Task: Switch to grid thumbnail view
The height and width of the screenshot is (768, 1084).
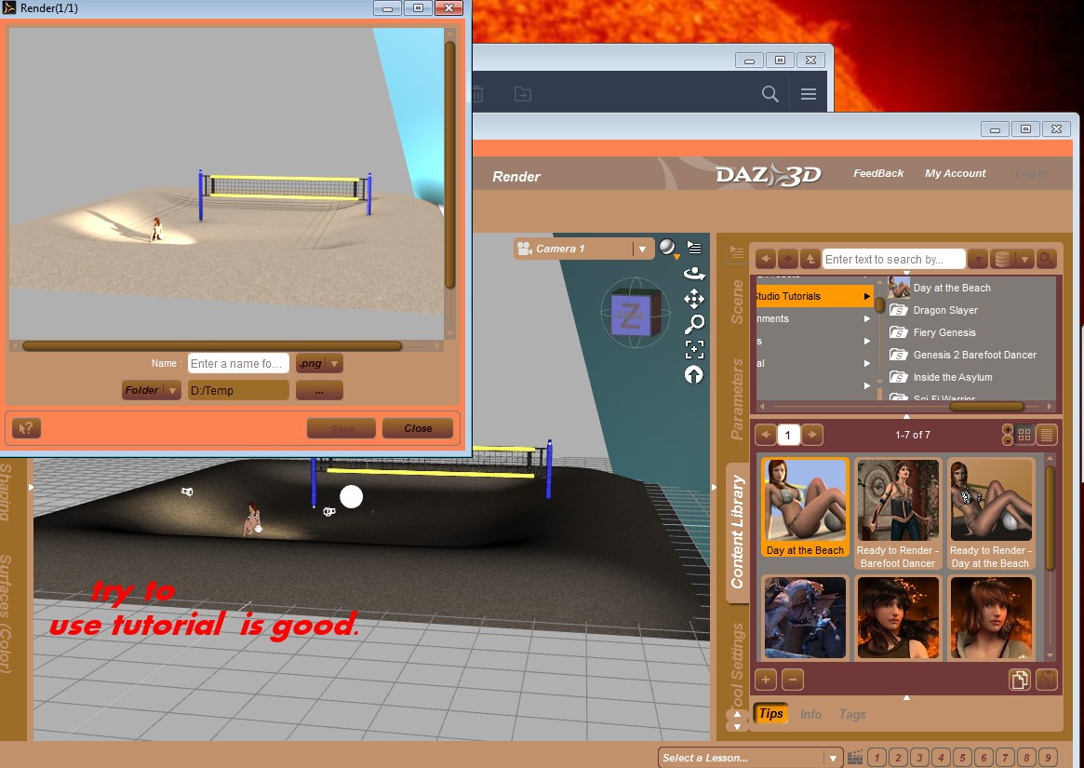Action: 1024,435
